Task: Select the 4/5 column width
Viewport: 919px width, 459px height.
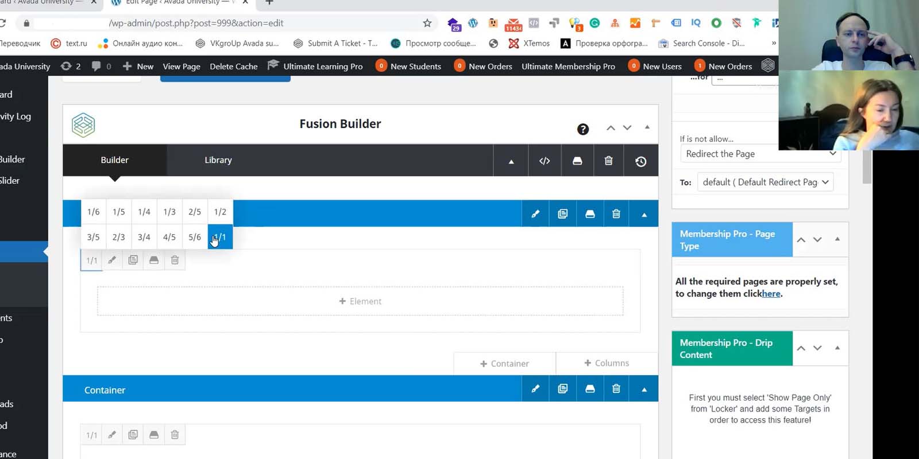Action: [x=169, y=237]
